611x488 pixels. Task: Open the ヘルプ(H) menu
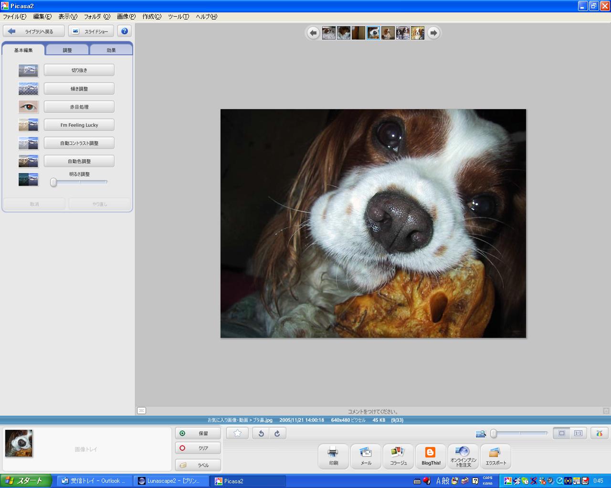[206, 16]
